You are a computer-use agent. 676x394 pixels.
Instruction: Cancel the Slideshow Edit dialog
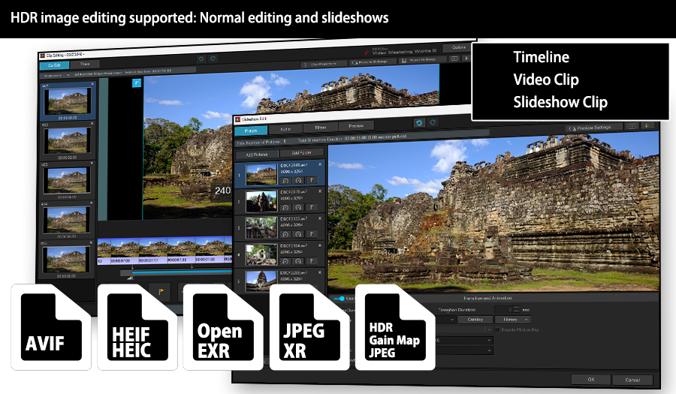632,380
